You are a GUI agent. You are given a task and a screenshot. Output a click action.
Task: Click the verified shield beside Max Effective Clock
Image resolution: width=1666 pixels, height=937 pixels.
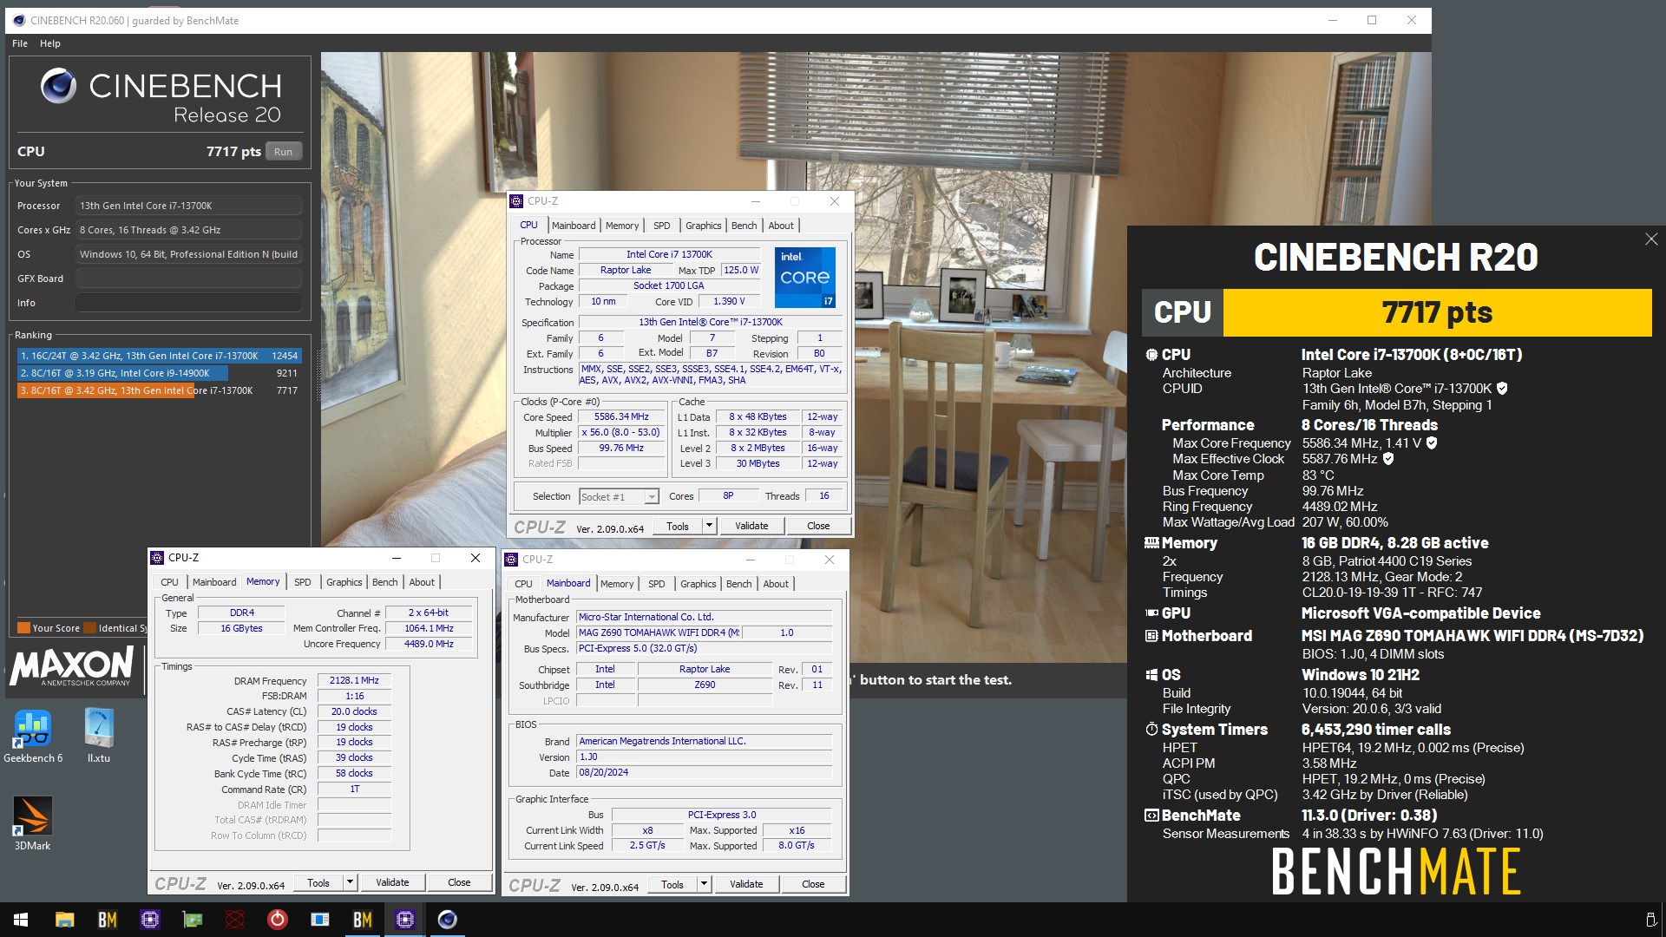coord(1388,459)
